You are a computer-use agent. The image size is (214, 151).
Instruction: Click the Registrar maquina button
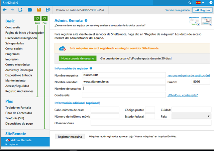[x=70, y=137]
